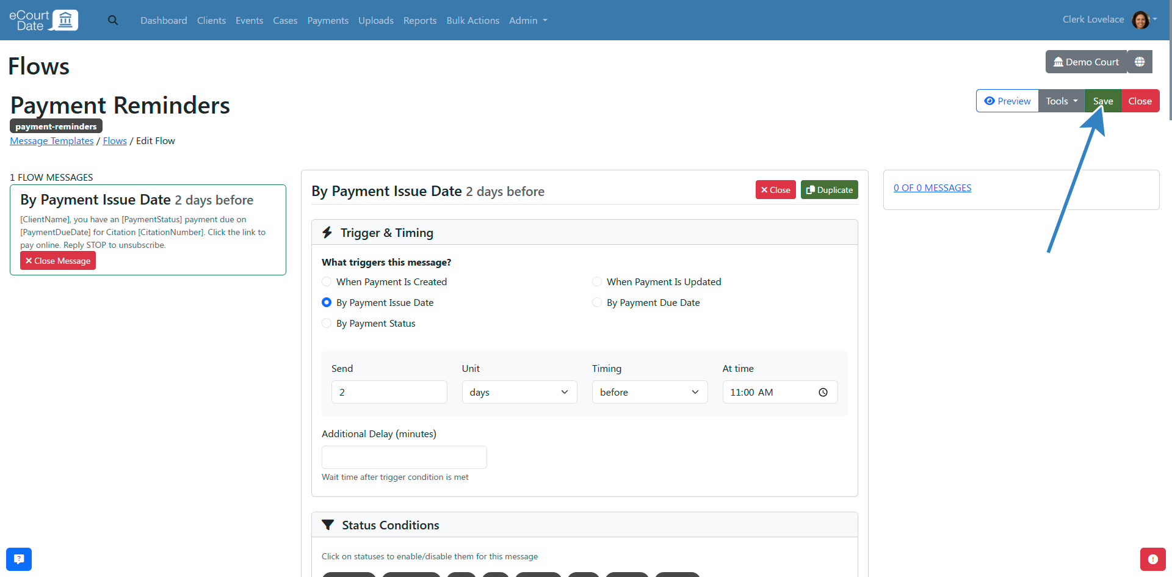
Task: Click the At time 11:00 AM field
Action: coord(780,392)
